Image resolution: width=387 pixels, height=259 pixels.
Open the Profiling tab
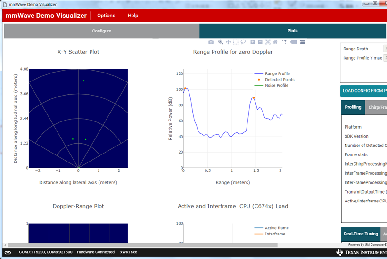(x=353, y=107)
